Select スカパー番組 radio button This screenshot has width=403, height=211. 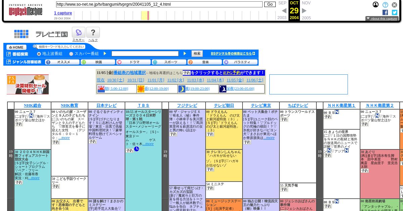tap(71, 54)
